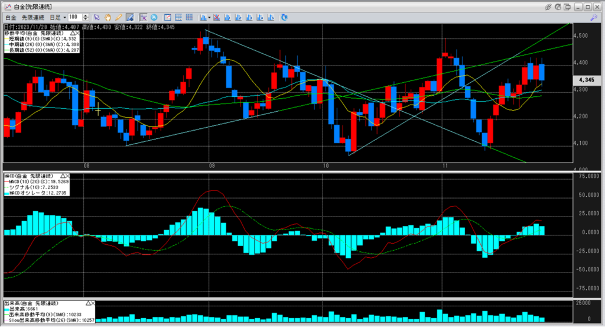Click the MACD(10)(20)(C) red line legend entry
The height and width of the screenshot is (327, 605).
click(x=37, y=182)
